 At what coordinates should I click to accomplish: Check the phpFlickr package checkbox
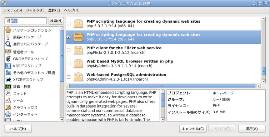pos(69,50)
